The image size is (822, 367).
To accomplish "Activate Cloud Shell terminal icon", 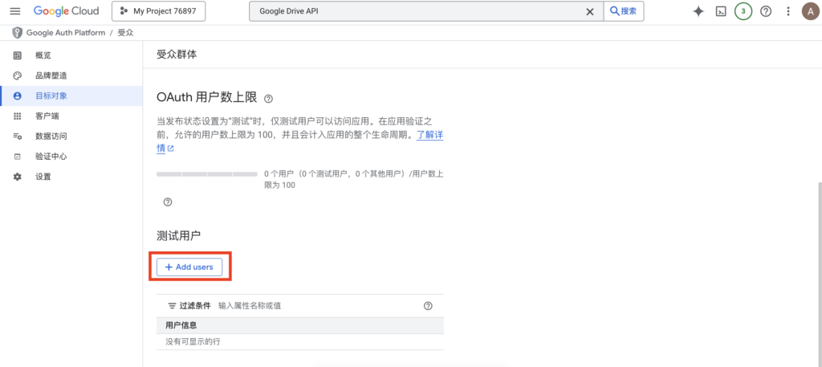I will click(x=721, y=11).
